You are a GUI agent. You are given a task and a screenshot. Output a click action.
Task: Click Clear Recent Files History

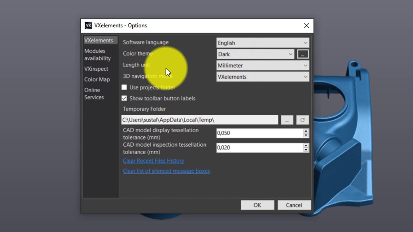[x=153, y=160]
